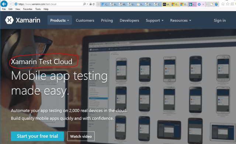Open the View menu

click(x=18, y=9)
